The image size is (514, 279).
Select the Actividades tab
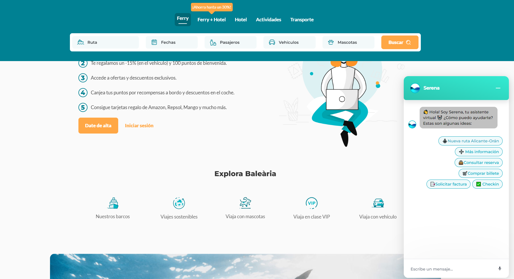click(268, 20)
